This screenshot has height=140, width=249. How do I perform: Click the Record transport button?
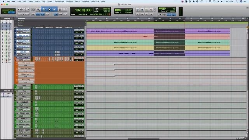pos(151,10)
